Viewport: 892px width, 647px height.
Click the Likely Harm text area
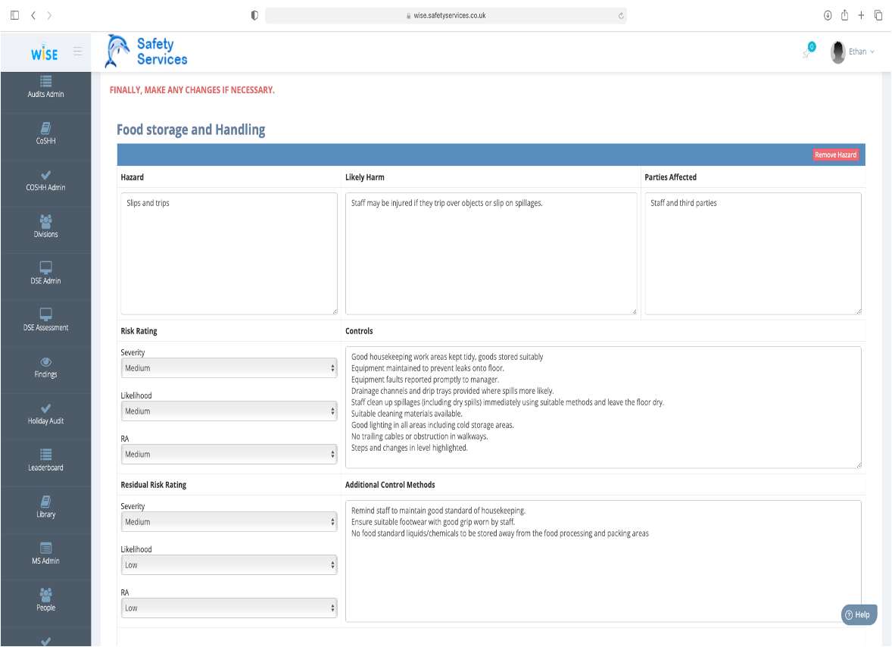(491, 254)
